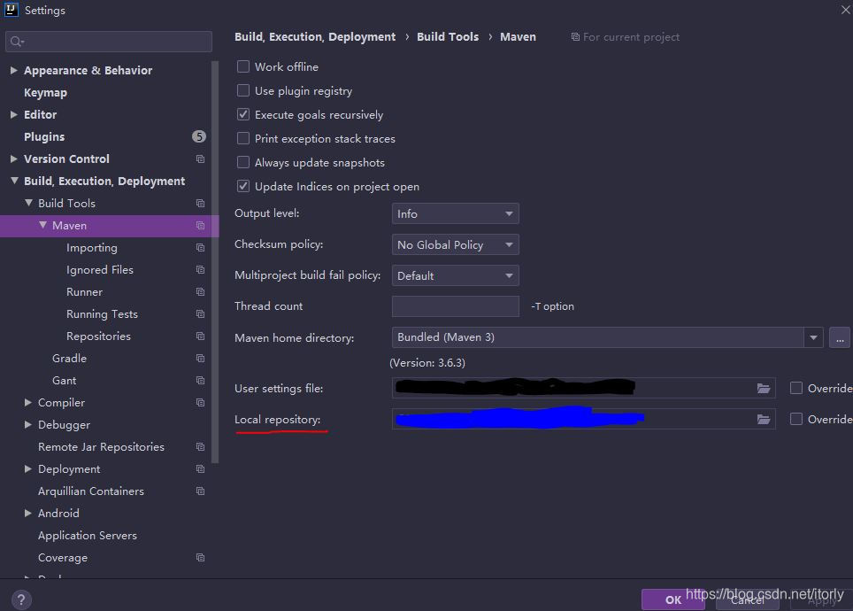The width and height of the screenshot is (853, 611).
Task: Select Application Servers settings page
Action: (87, 536)
